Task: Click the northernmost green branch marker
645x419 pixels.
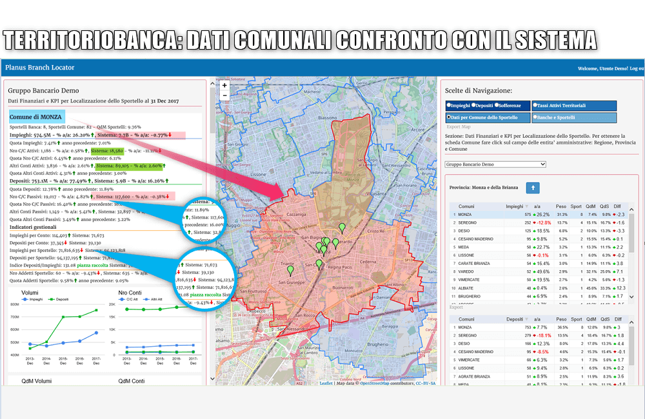Action: (342, 228)
